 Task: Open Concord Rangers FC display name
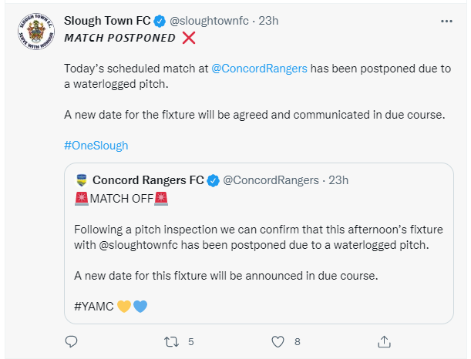[148, 180]
